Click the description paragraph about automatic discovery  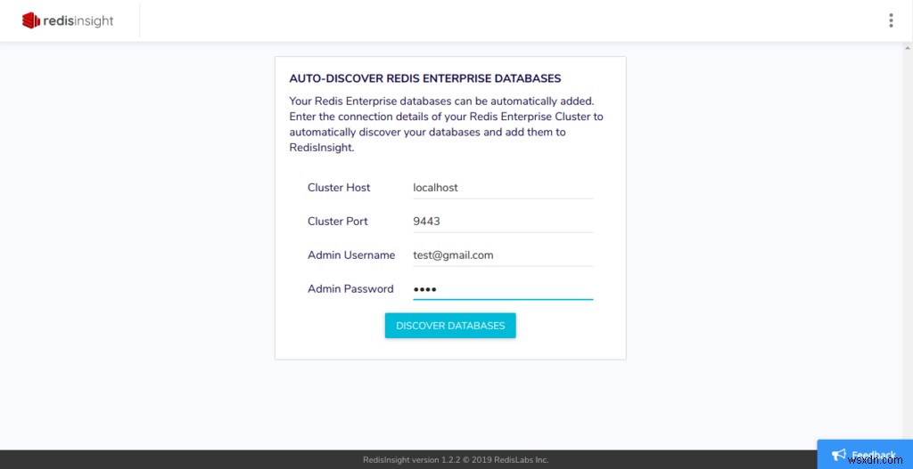[x=446, y=125]
